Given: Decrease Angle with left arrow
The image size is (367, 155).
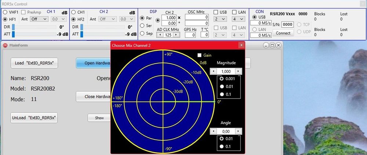Looking at the screenshot, I should click(213, 131).
